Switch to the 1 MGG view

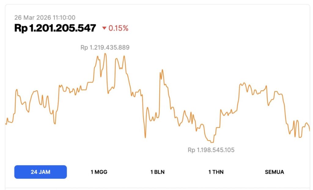(x=99, y=172)
